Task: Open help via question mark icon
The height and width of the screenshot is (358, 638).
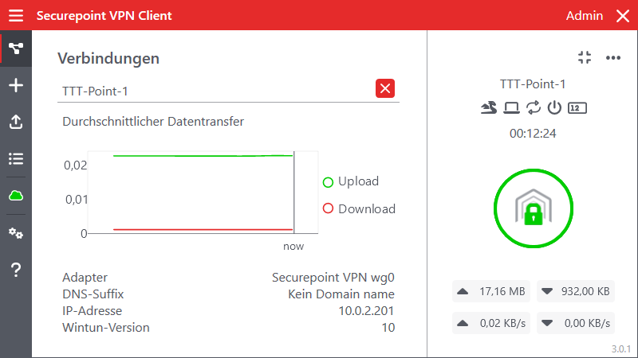Action: pos(16,270)
